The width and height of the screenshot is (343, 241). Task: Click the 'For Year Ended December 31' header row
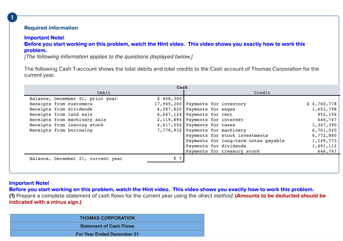click(x=107, y=234)
